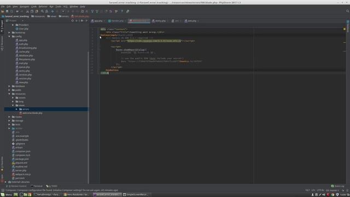Close the app.php editor tab
350x197 pixels.
click(104, 21)
